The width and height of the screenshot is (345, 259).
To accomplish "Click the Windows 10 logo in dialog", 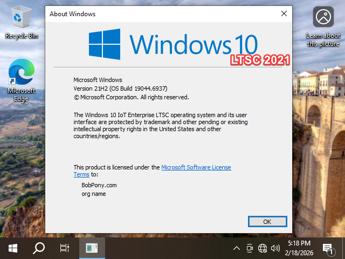I will [173, 44].
